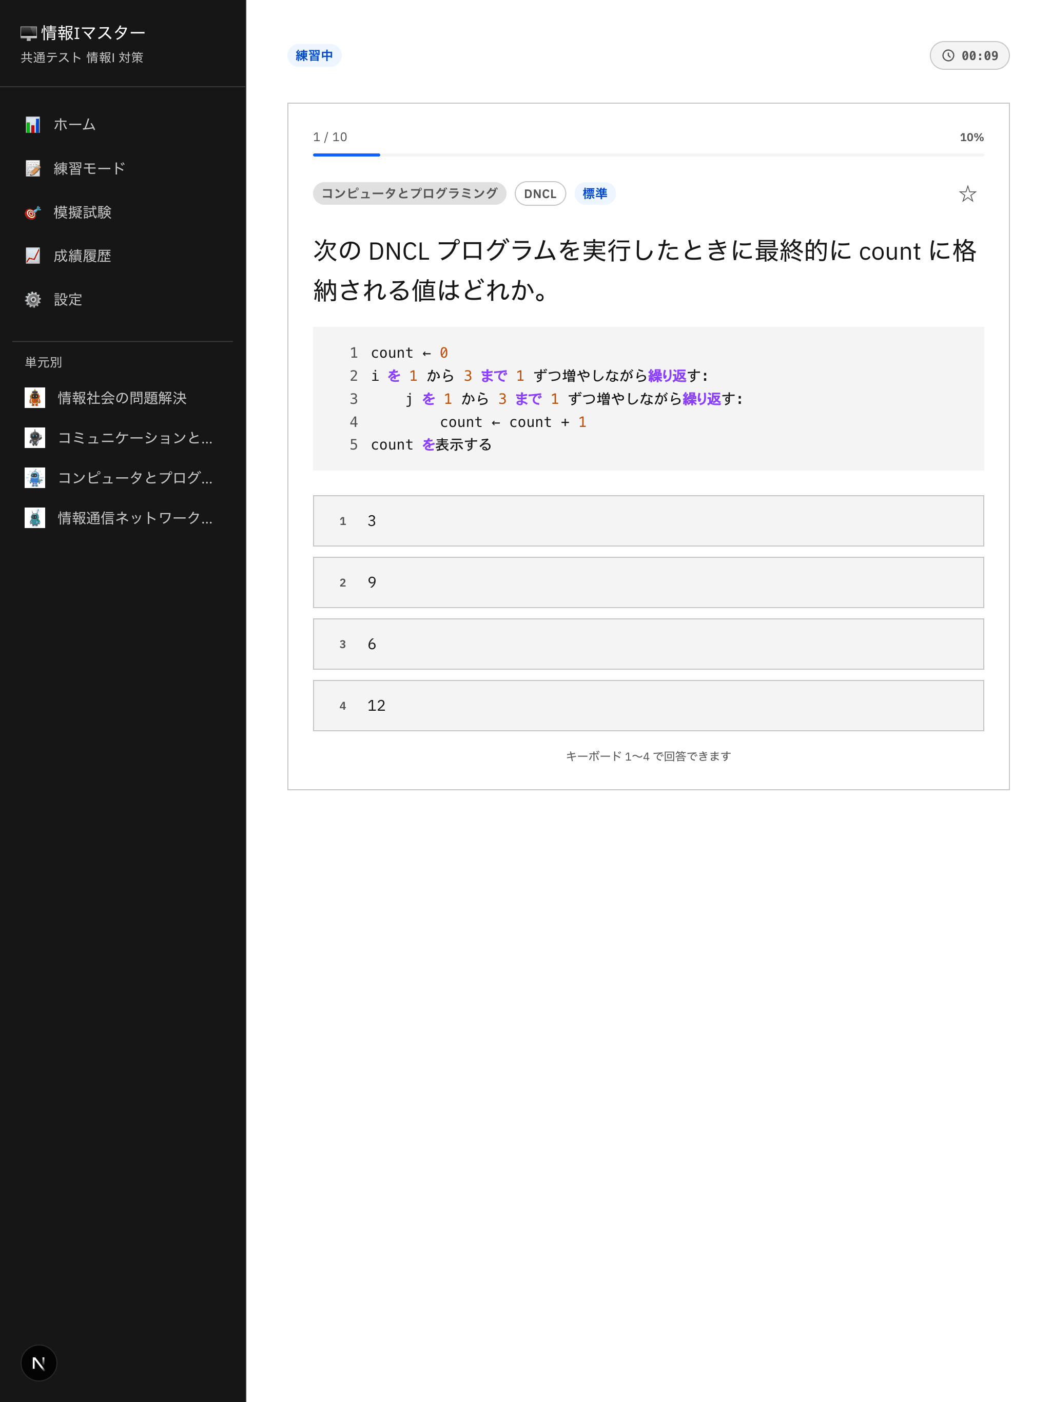The width and height of the screenshot is (1051, 1402).
Task: Click the コンピュータとプログラミング question tag
Action: coord(409,193)
